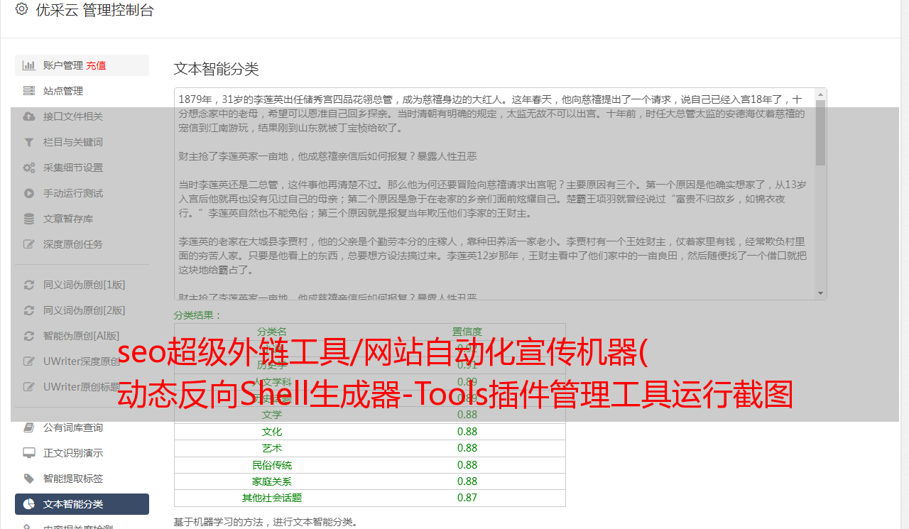This screenshot has height=529, width=909.
Task: Click the filter icon for 栏目与关键词
Action: click(x=28, y=142)
